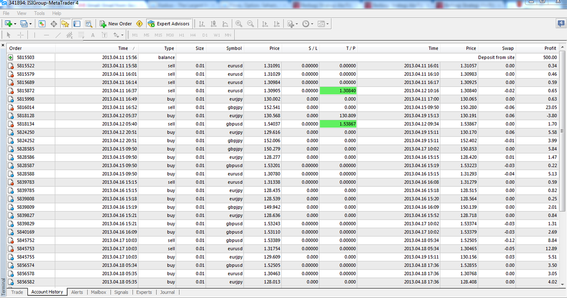
Task: Toggle the Terminal panel button
Action: pos(77,24)
